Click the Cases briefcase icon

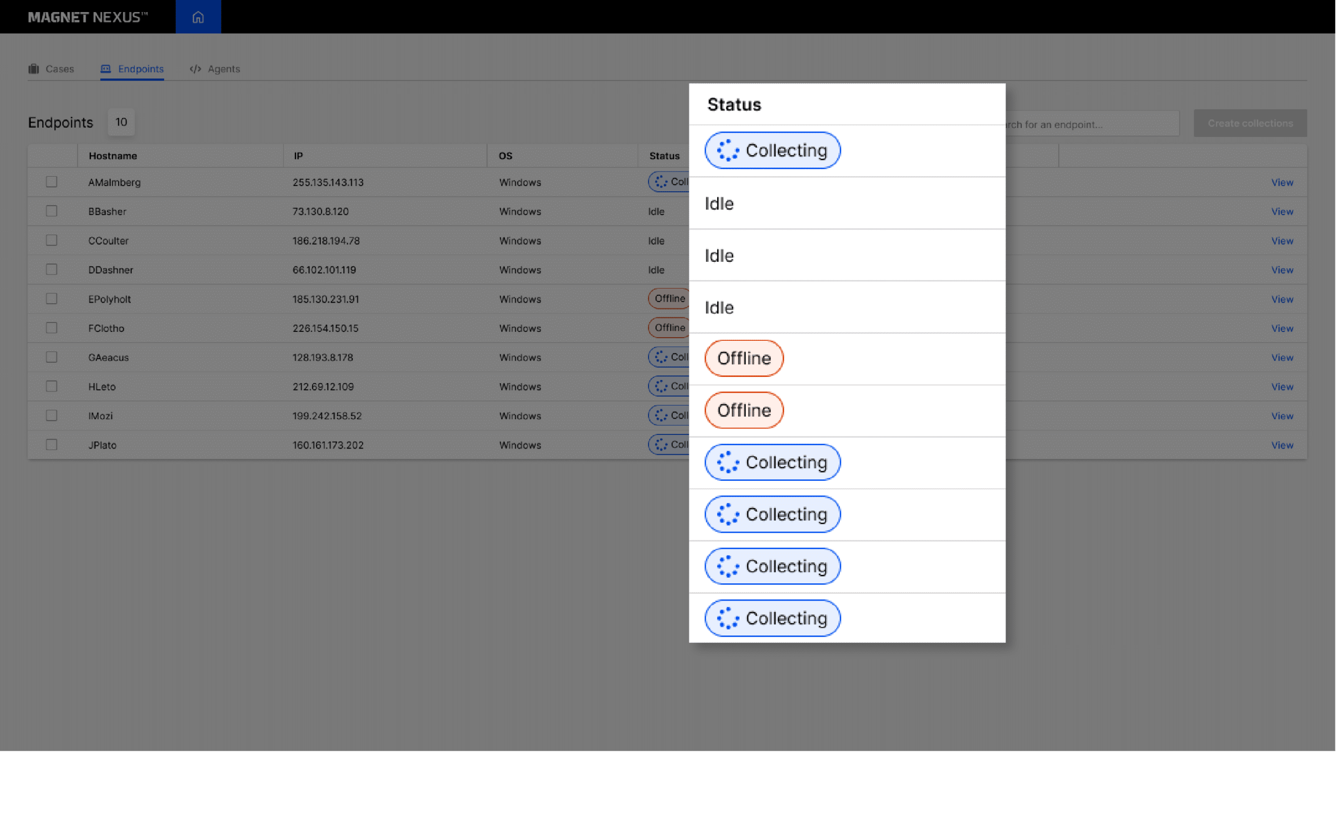pyautogui.click(x=33, y=69)
